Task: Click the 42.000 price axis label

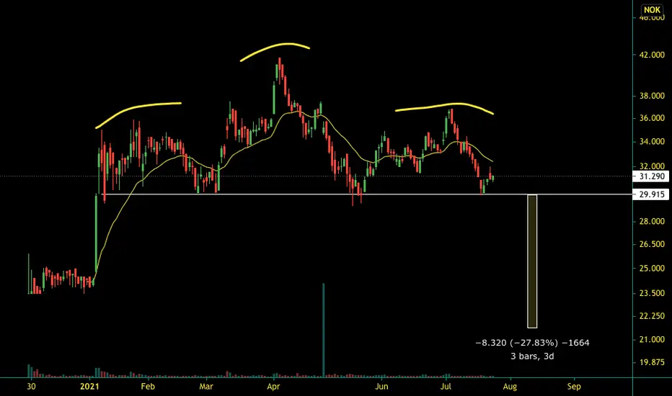Action: [x=652, y=55]
